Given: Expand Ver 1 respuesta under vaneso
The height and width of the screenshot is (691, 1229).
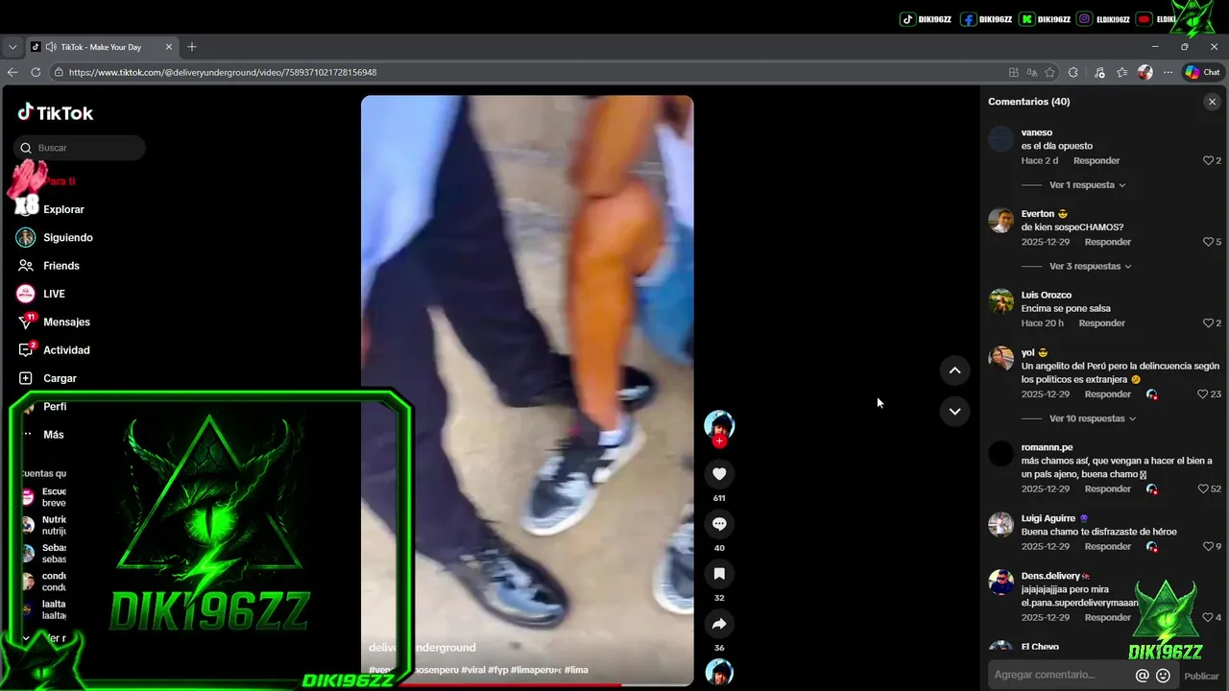Looking at the screenshot, I should coord(1087,185).
